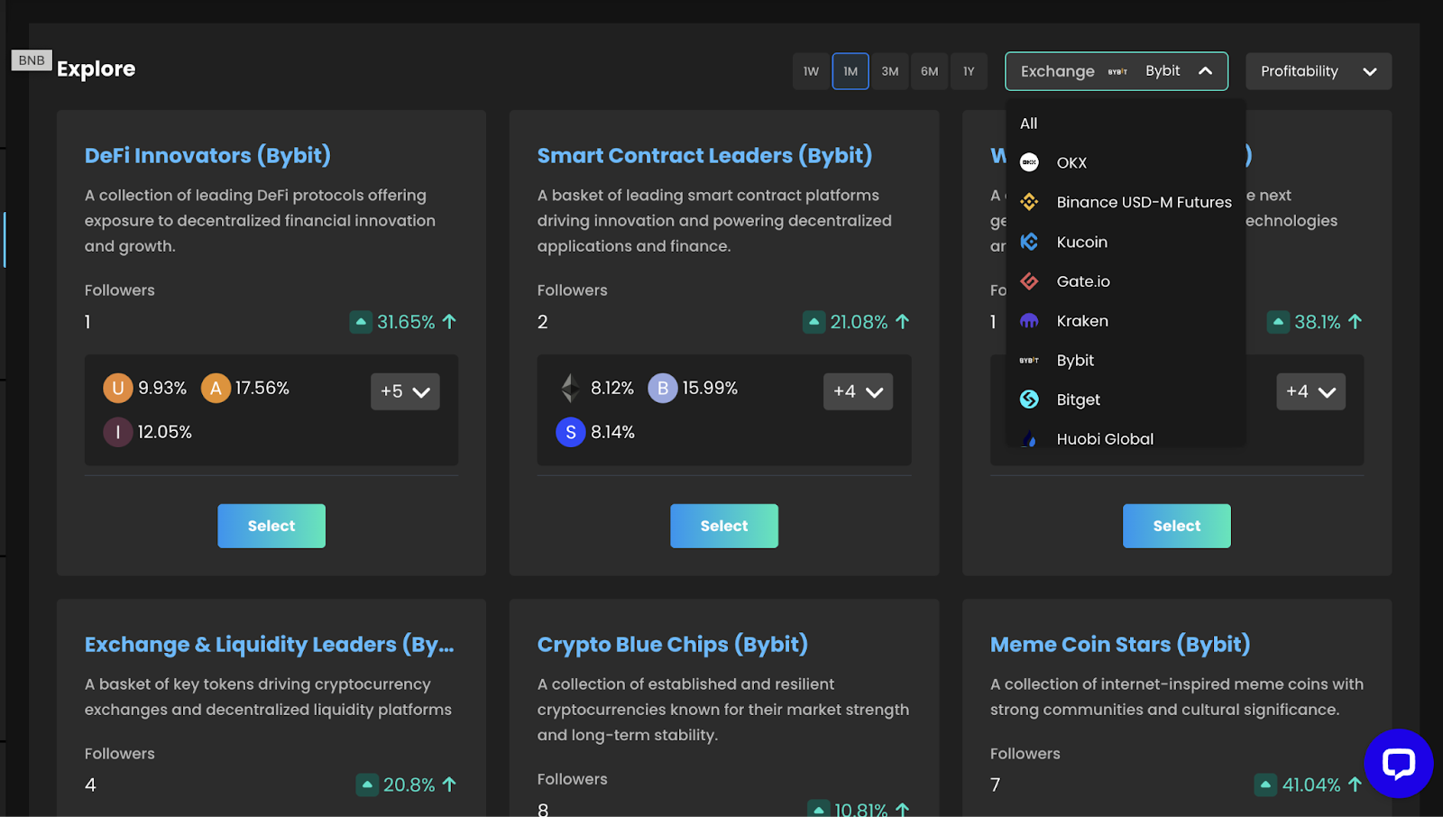Click the 20.8% profitability value
Screen dimensions: 1443x817
[x=409, y=785]
